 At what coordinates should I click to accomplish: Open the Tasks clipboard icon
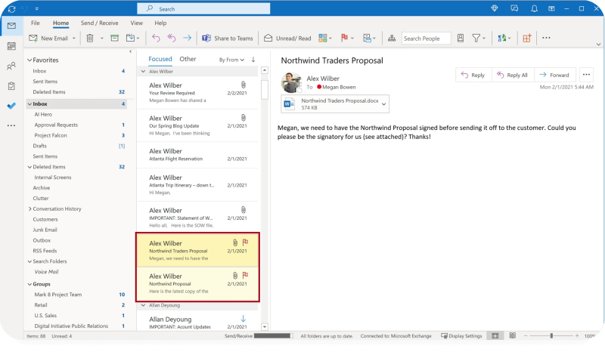[x=11, y=86]
